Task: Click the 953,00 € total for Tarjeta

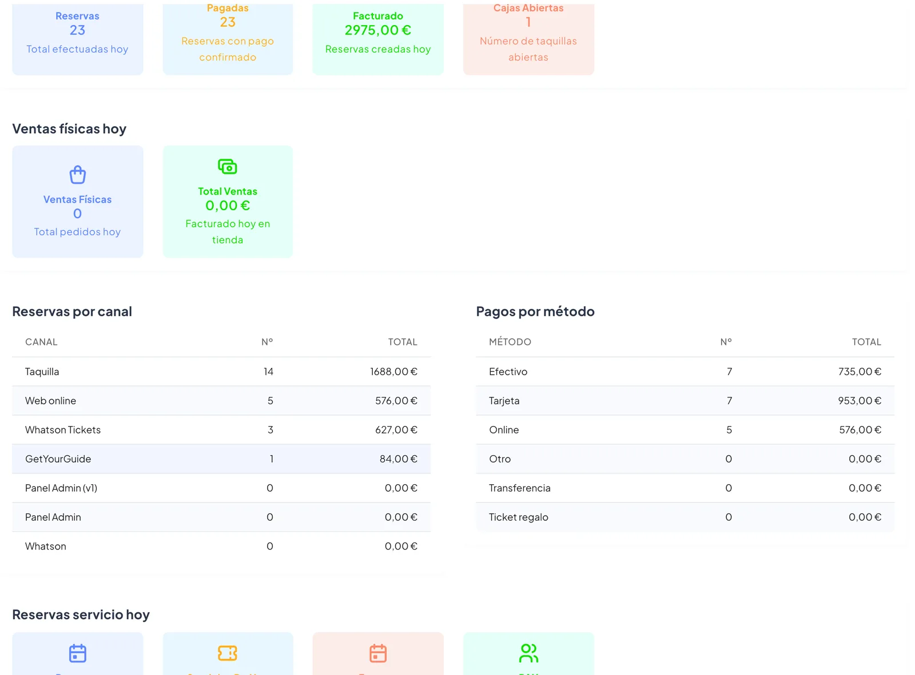Action: tap(860, 401)
